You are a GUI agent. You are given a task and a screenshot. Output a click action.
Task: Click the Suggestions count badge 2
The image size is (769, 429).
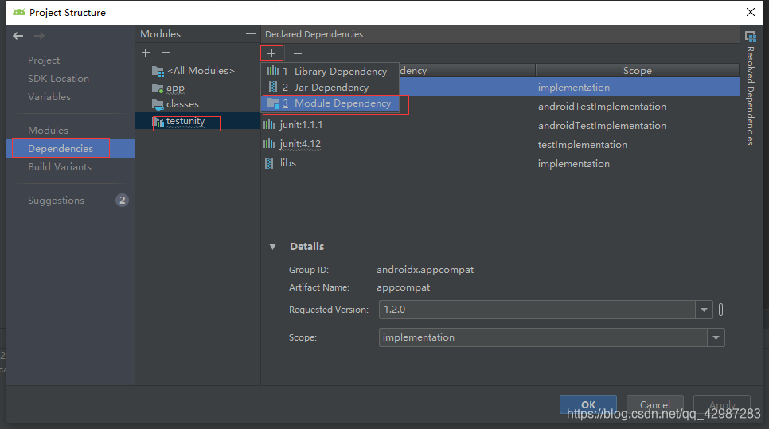click(x=122, y=200)
